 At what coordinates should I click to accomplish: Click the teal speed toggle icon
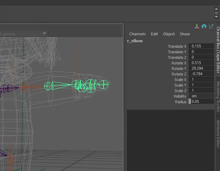(x=204, y=26)
